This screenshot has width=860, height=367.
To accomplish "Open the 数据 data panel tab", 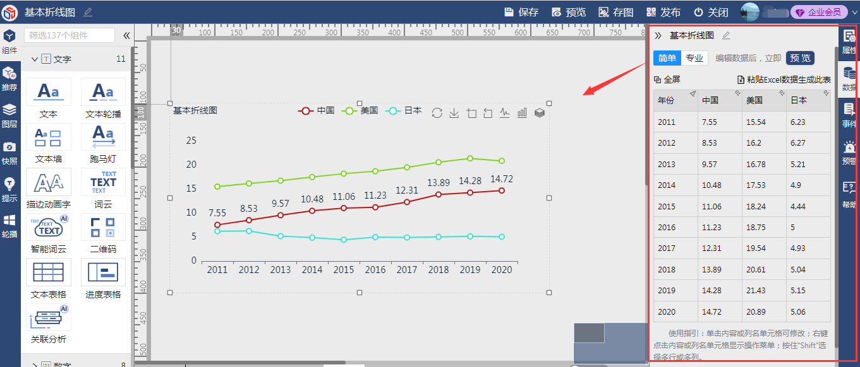I will 849,79.
